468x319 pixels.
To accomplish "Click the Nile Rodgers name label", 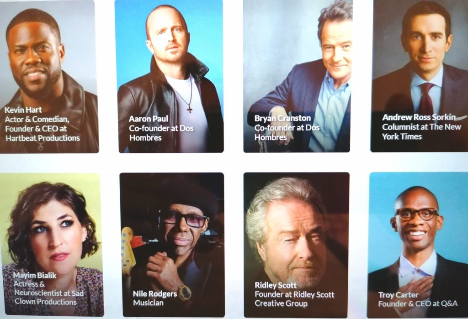I will [x=155, y=294].
